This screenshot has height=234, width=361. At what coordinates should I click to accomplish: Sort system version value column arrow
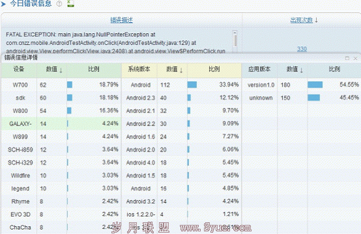click(181, 70)
